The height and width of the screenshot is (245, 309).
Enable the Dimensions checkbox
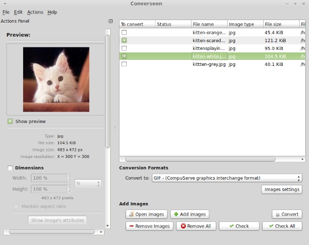tap(10, 168)
